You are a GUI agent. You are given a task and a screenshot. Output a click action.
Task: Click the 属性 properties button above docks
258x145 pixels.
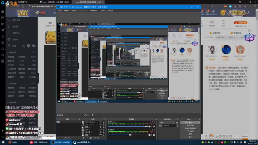pyautogui.click(x=87, y=115)
